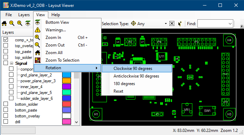Image resolution: width=244 pixels, height=135 pixels.
Task: Enable the top_overlay layer checkbox
Action: coord(6,45)
